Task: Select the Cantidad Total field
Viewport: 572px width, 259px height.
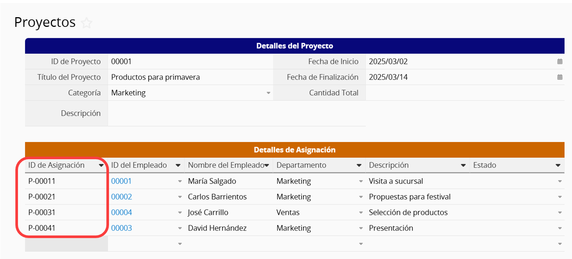Action: coord(465,93)
